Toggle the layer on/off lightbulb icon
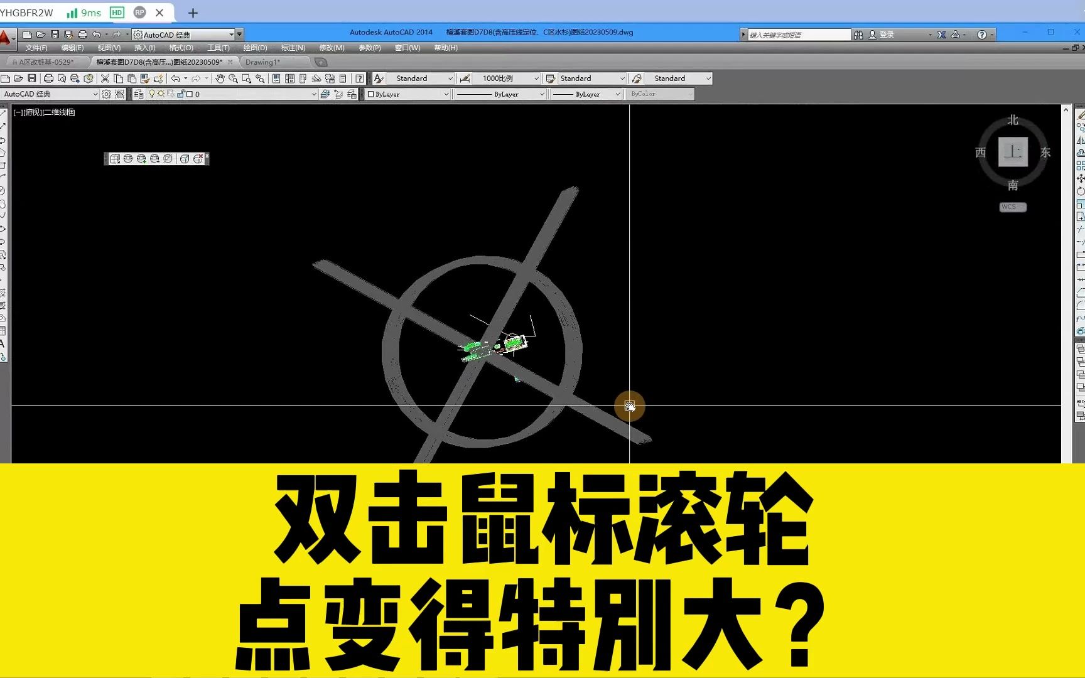Viewport: 1085px width, 678px height. click(153, 94)
